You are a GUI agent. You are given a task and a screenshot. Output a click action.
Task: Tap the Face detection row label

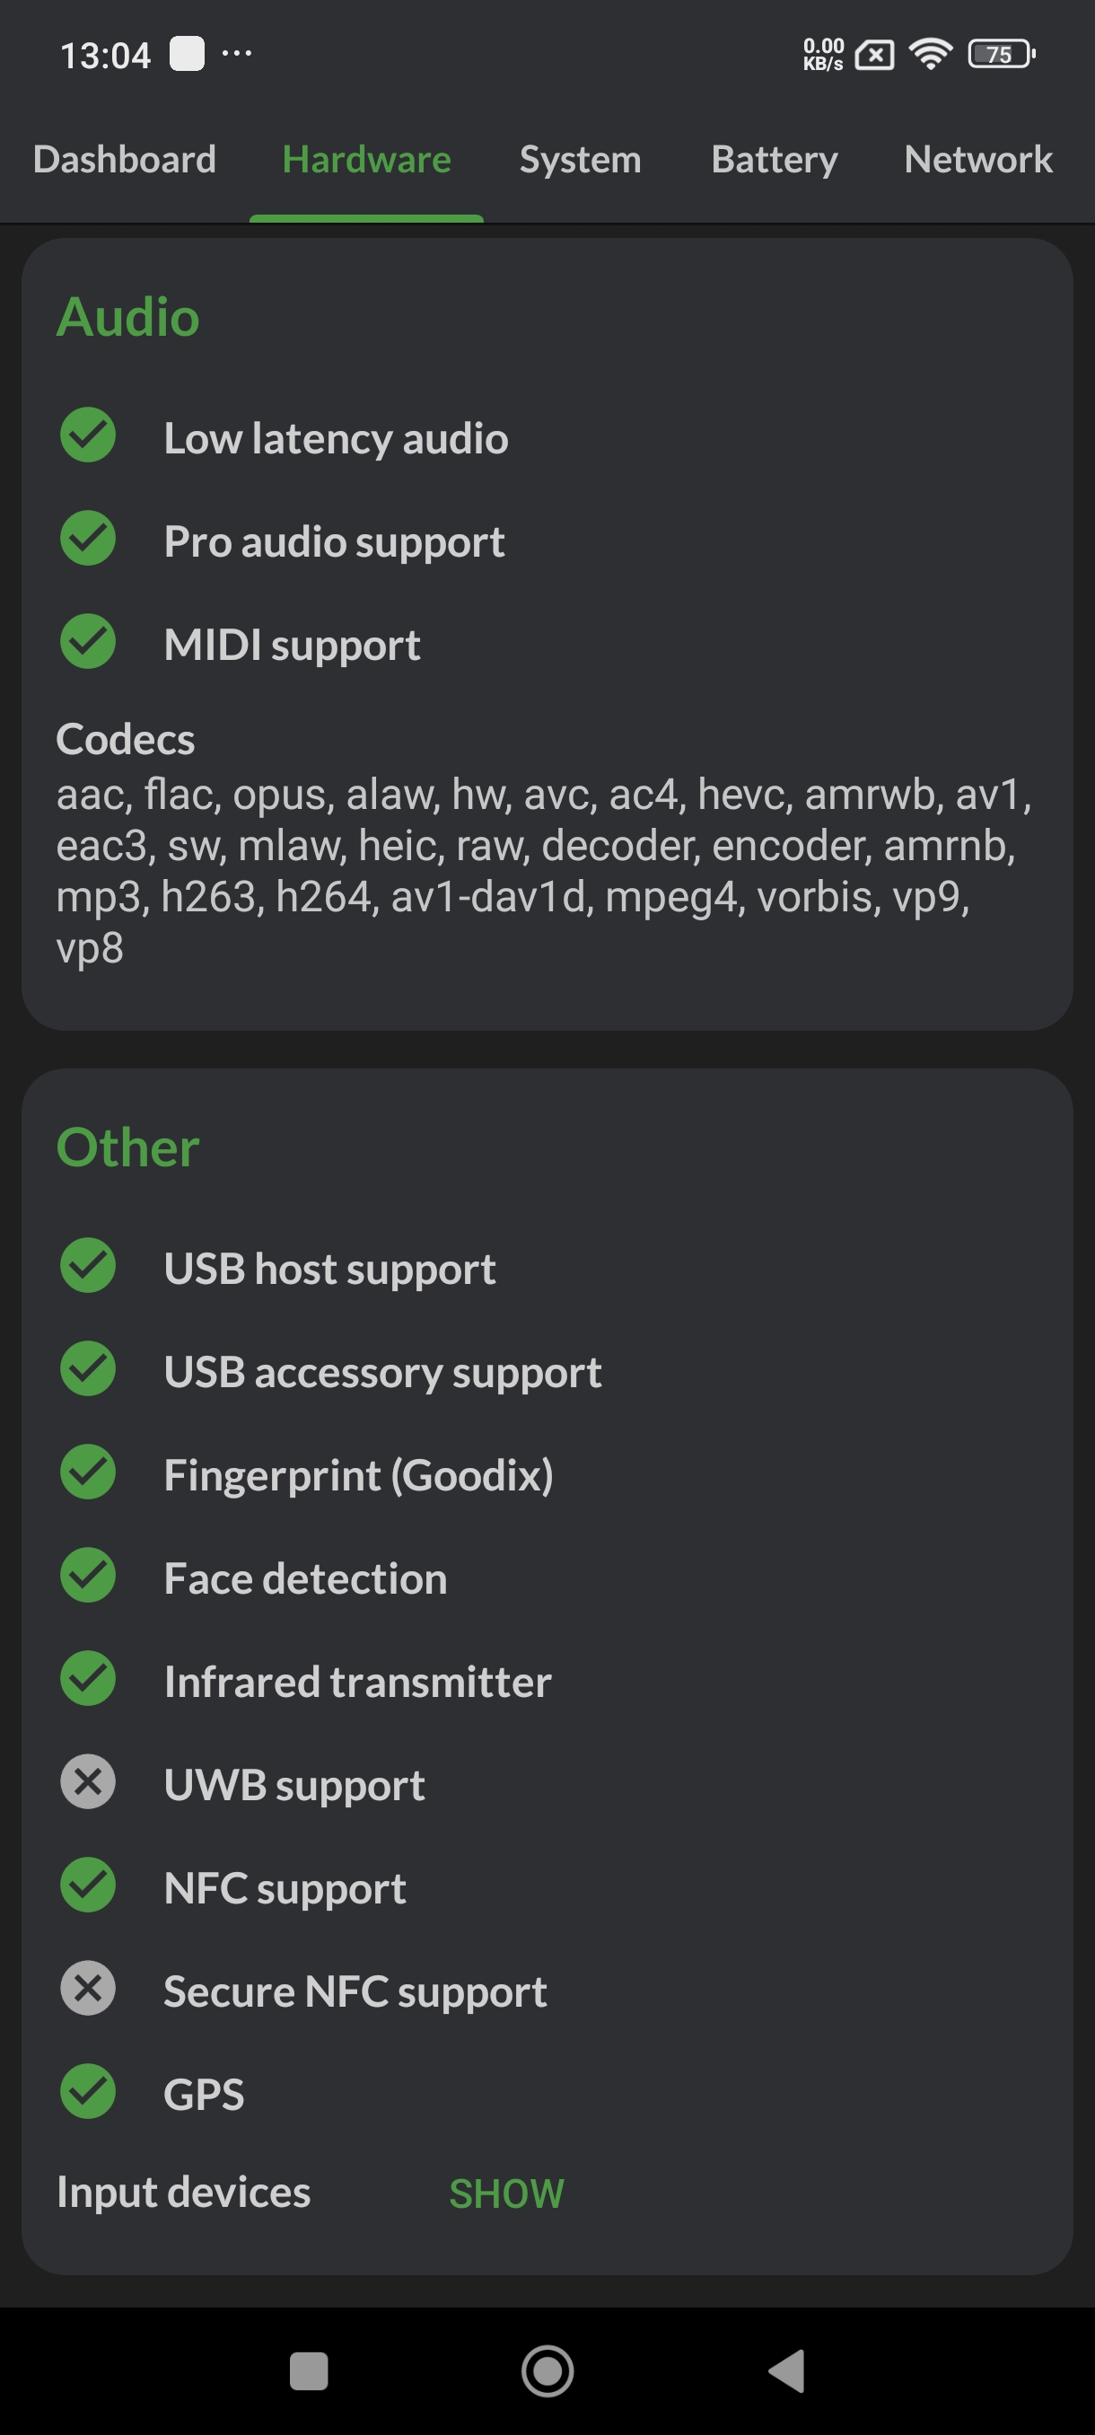(x=305, y=1578)
